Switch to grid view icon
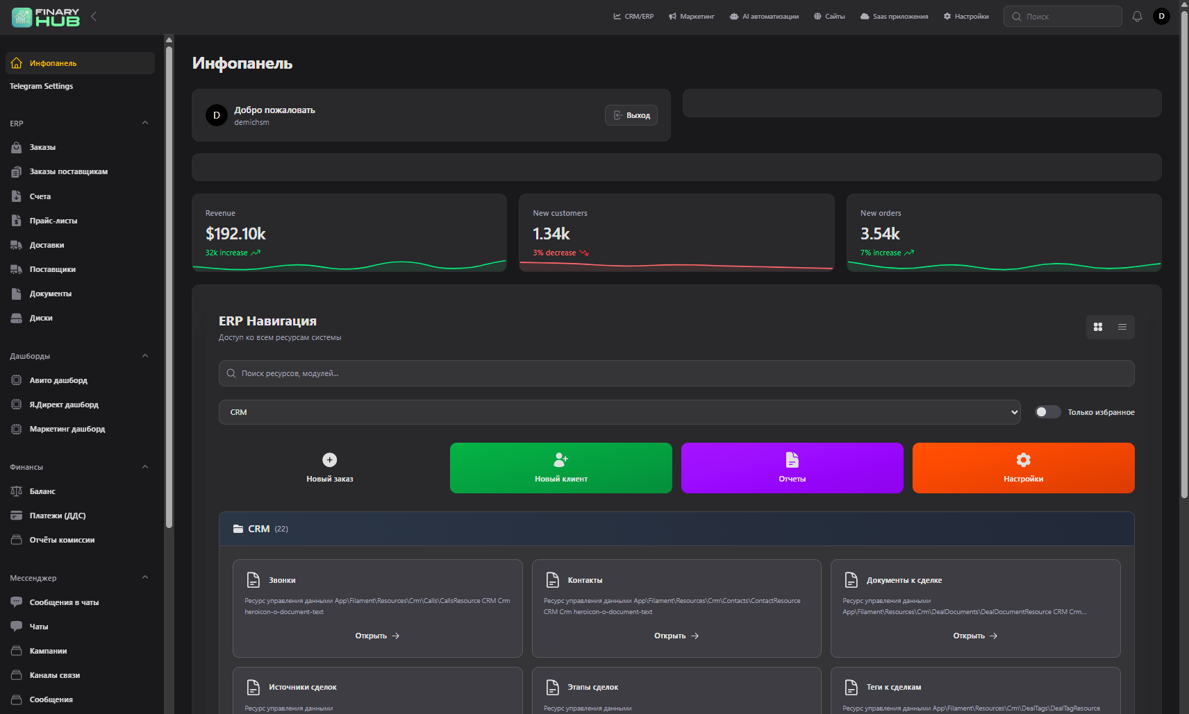 coord(1098,327)
